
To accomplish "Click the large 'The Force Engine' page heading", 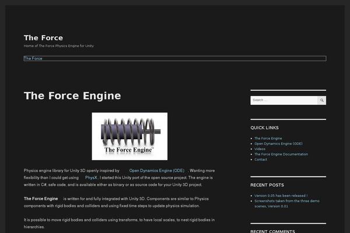I will coord(72,96).
